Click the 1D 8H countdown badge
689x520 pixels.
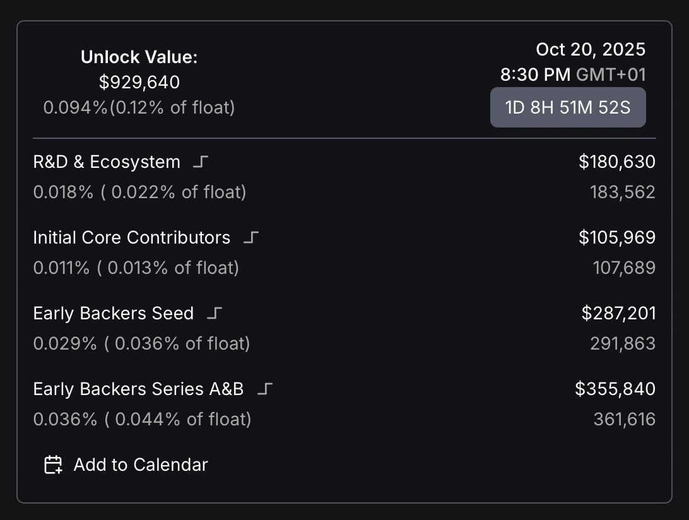point(568,107)
